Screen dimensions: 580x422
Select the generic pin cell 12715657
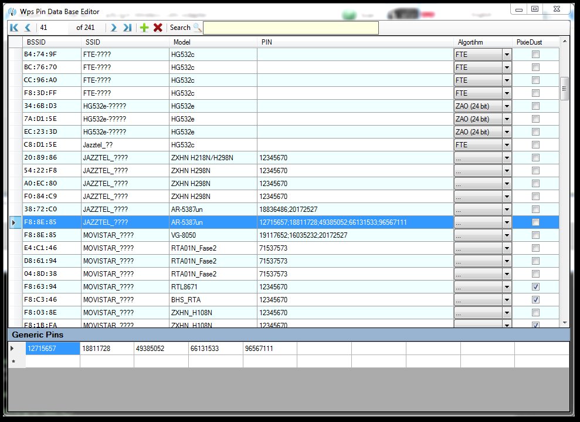[x=53, y=348]
